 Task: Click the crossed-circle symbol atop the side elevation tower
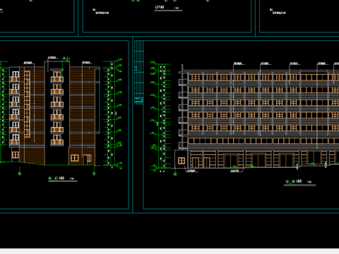click(68, 59)
